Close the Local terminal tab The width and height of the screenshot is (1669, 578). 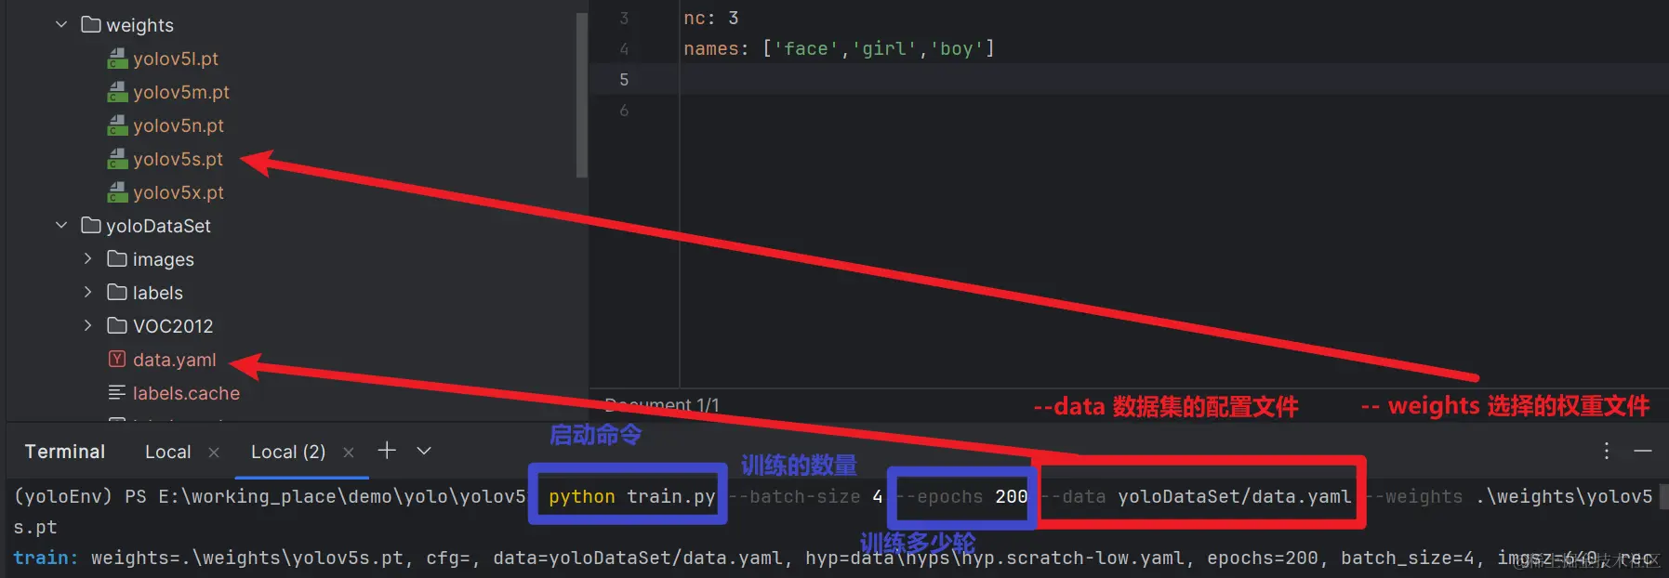click(x=214, y=452)
